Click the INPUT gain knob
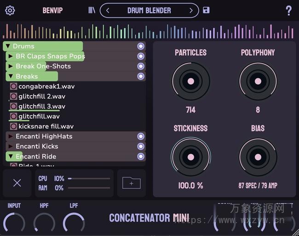299x236 pixels. click(x=14, y=223)
